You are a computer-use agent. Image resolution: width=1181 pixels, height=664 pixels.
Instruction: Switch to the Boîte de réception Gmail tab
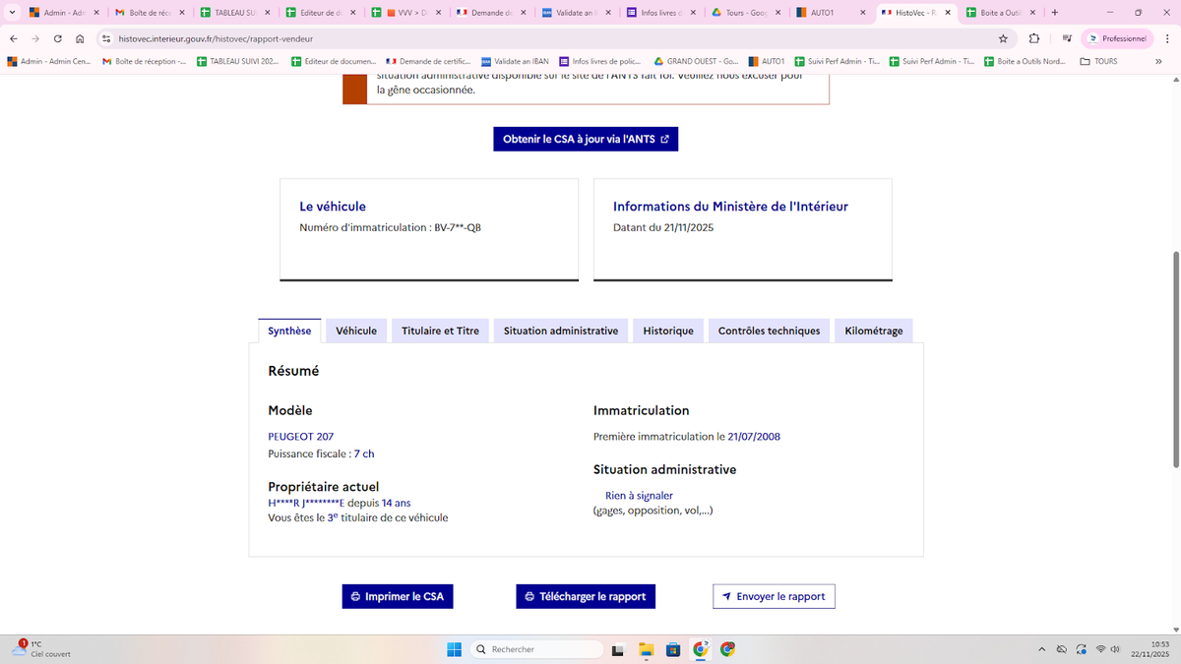click(x=148, y=13)
